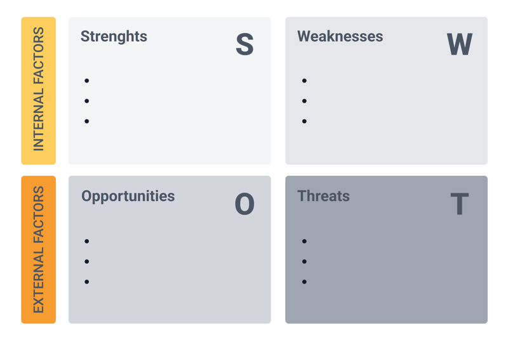Screen dimensions: 508x338
Task: Select the Threats heading
Action: click(x=324, y=196)
